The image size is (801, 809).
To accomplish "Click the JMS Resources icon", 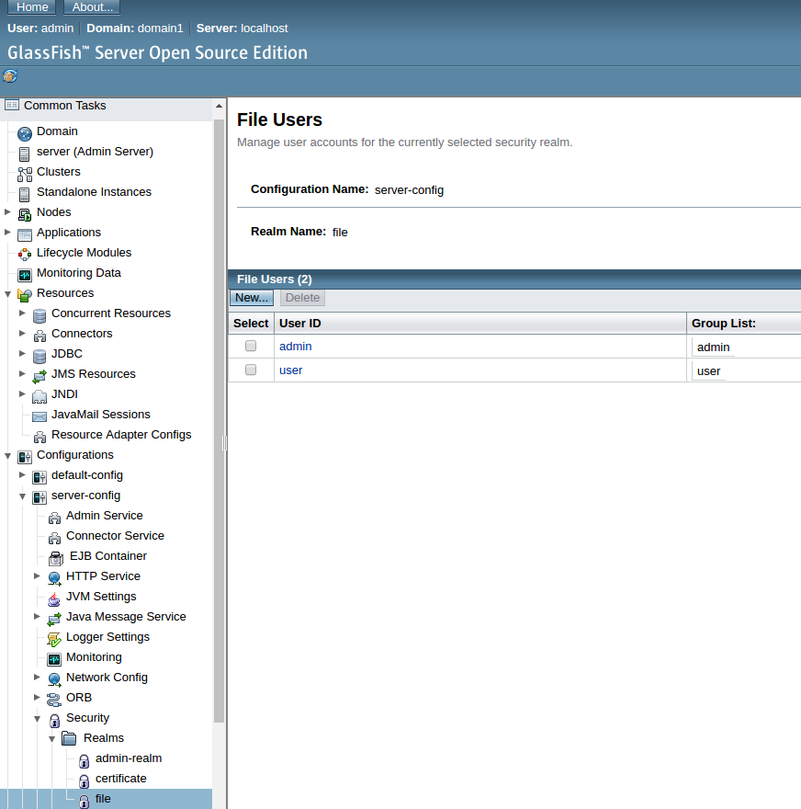I will (x=39, y=376).
